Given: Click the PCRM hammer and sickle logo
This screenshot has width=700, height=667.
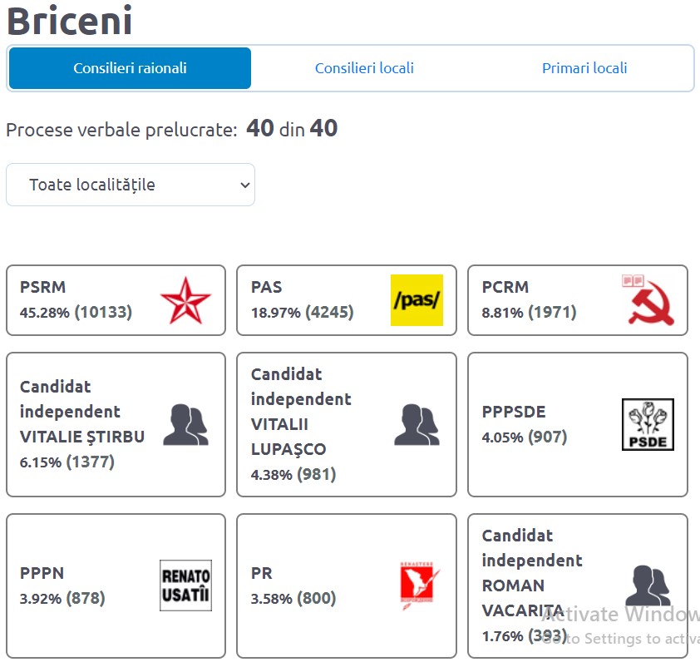Looking at the screenshot, I should click(648, 300).
